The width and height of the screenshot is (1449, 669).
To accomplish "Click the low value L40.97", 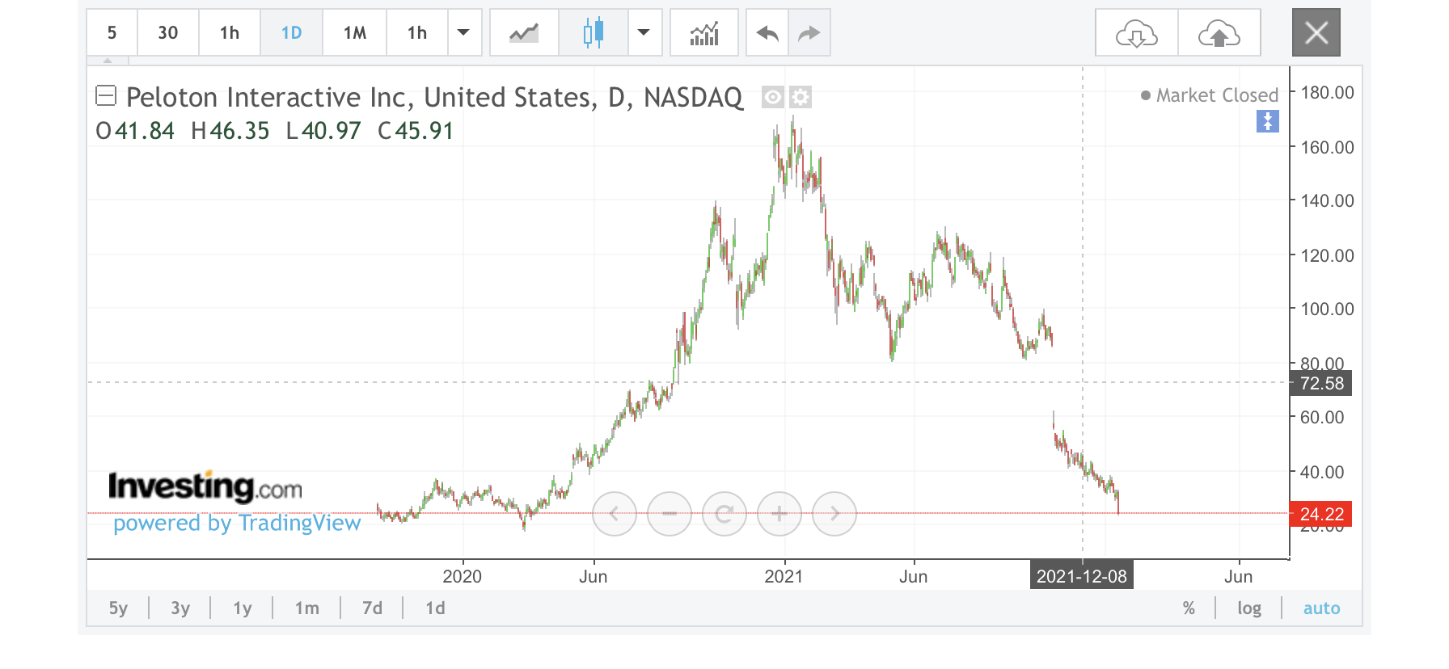I will 323,131.
